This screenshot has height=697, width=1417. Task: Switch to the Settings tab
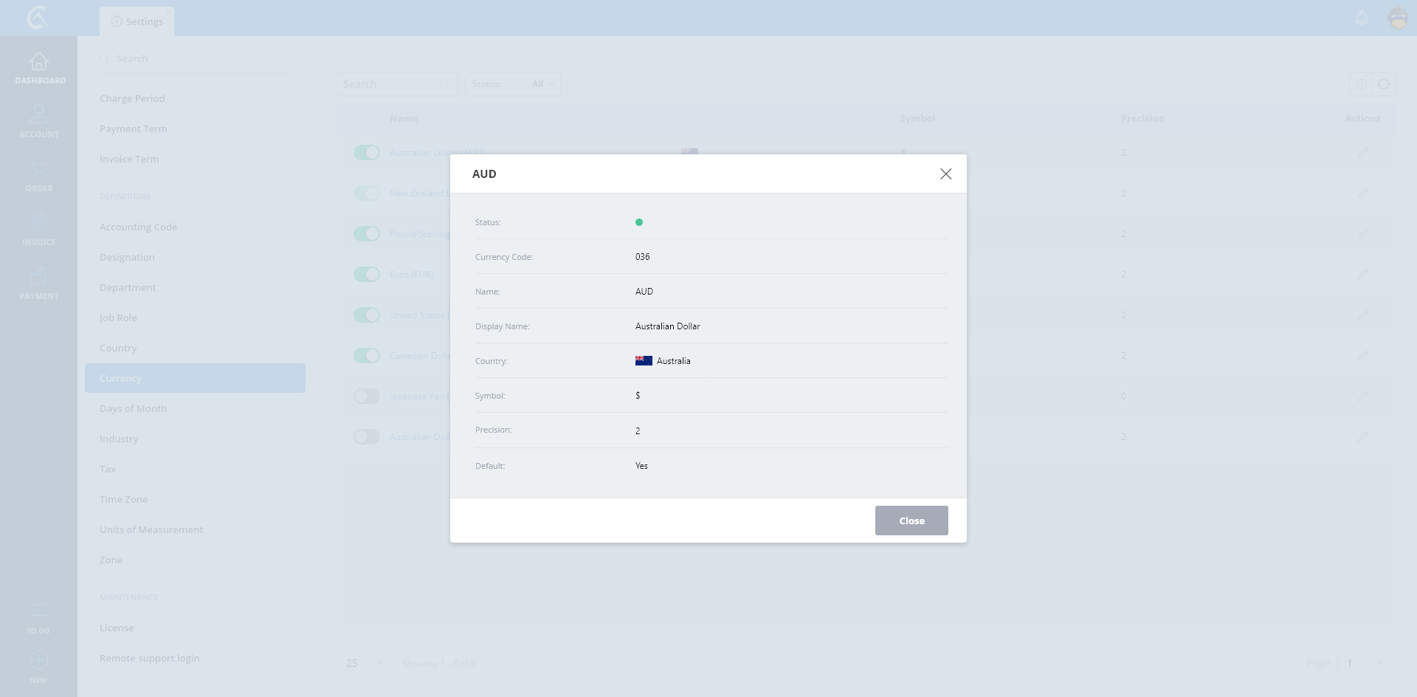tap(137, 21)
